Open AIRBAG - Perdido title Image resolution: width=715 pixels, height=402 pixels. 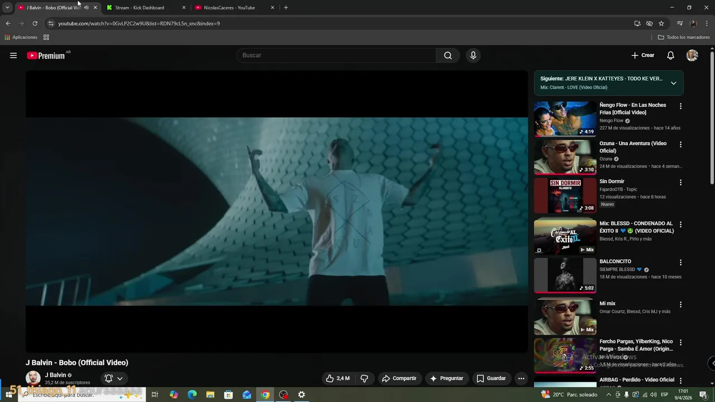(x=637, y=380)
